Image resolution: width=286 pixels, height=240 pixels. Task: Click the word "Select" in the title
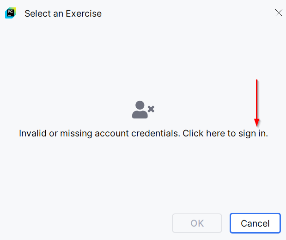(x=37, y=13)
